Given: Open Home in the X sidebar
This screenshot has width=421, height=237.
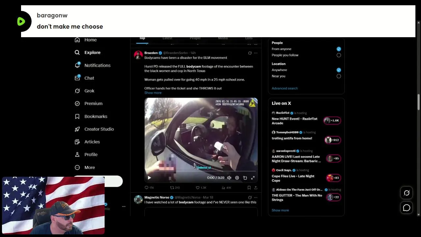Looking at the screenshot, I should click(86, 40).
